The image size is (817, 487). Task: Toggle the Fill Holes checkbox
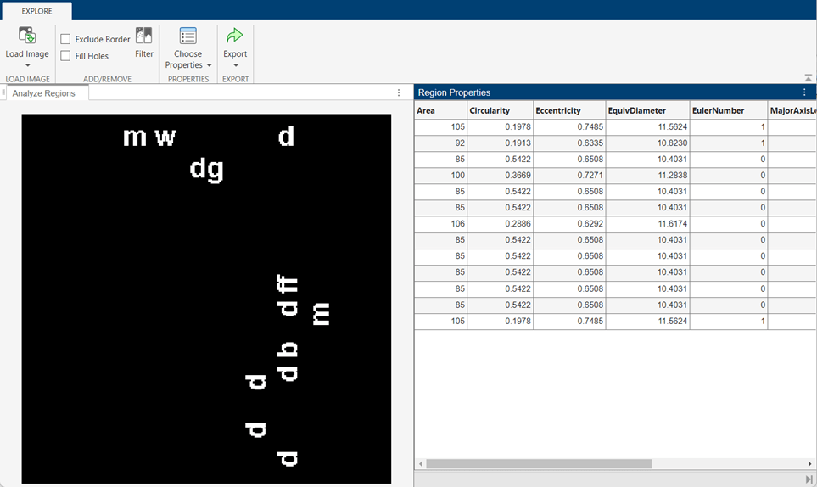65,56
